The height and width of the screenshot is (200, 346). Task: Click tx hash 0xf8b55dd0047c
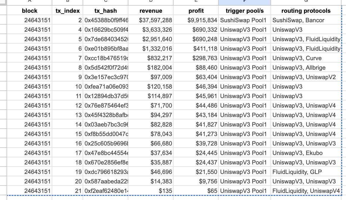[x=106, y=134]
